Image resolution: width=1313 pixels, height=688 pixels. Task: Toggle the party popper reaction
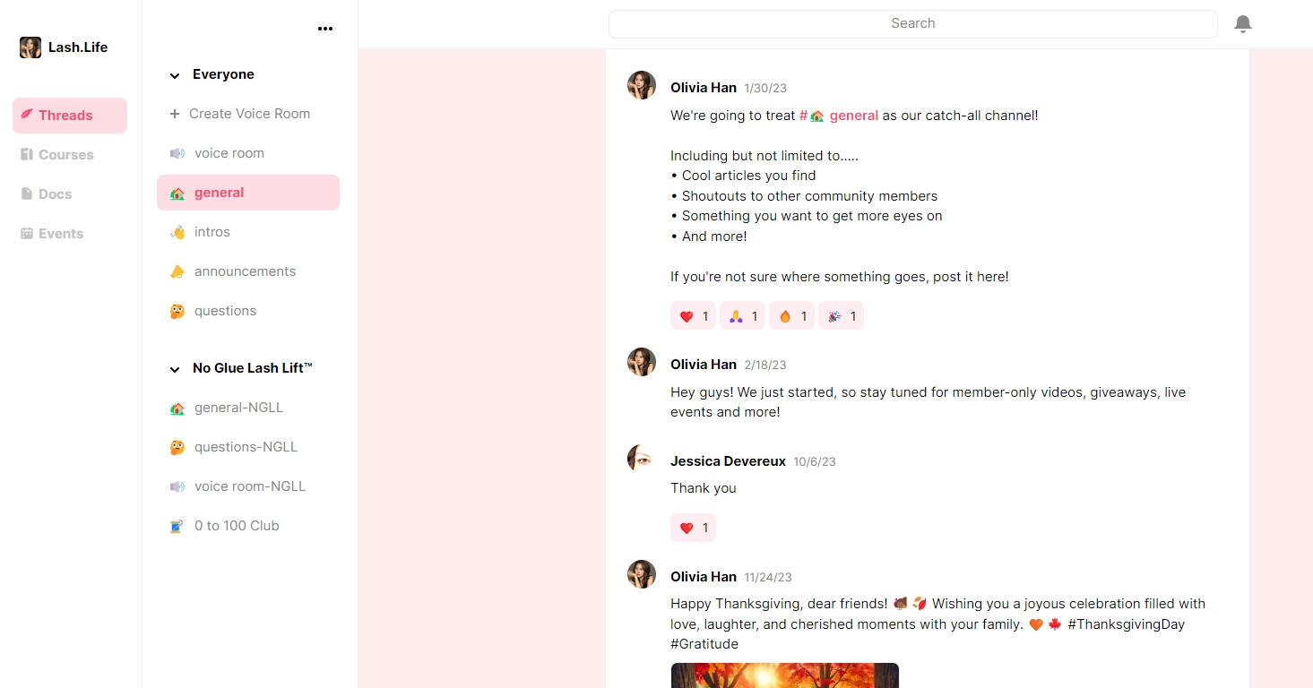841,316
